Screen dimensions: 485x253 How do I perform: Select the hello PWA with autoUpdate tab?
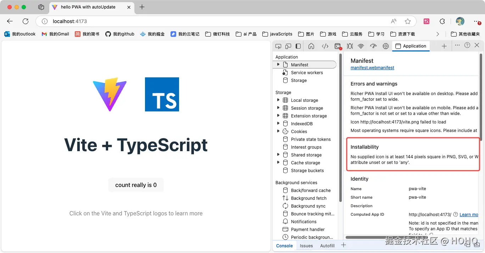pyautogui.click(x=91, y=7)
